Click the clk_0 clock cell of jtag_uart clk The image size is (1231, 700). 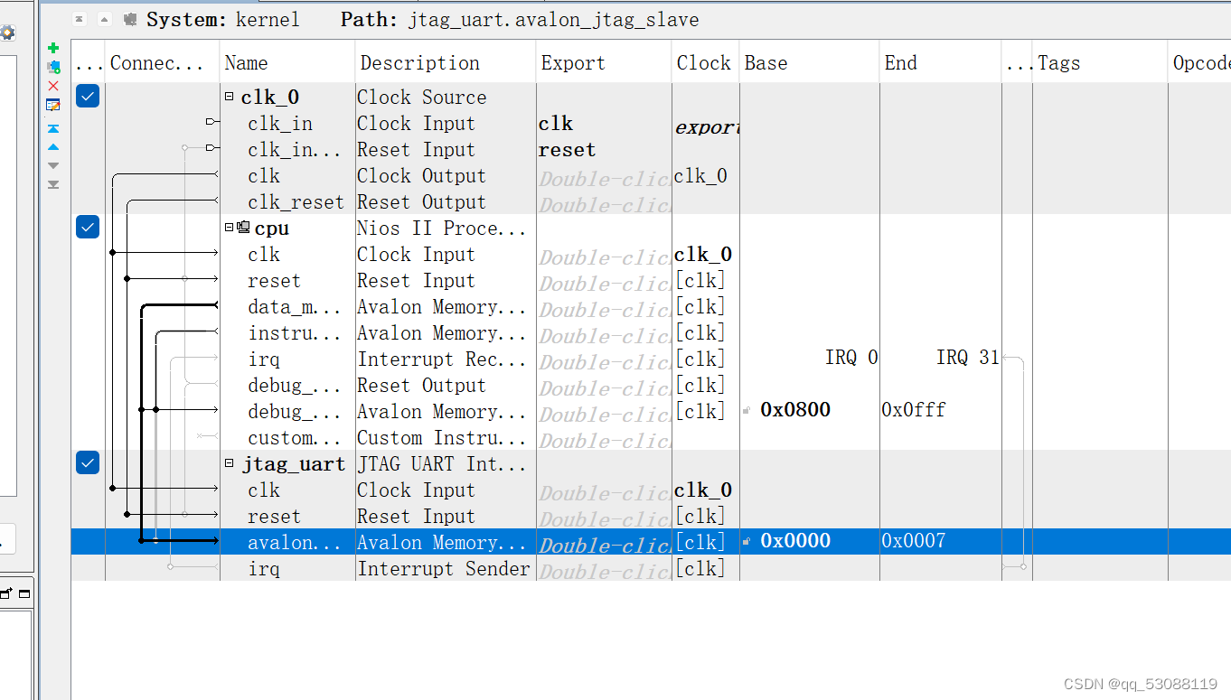703,490
